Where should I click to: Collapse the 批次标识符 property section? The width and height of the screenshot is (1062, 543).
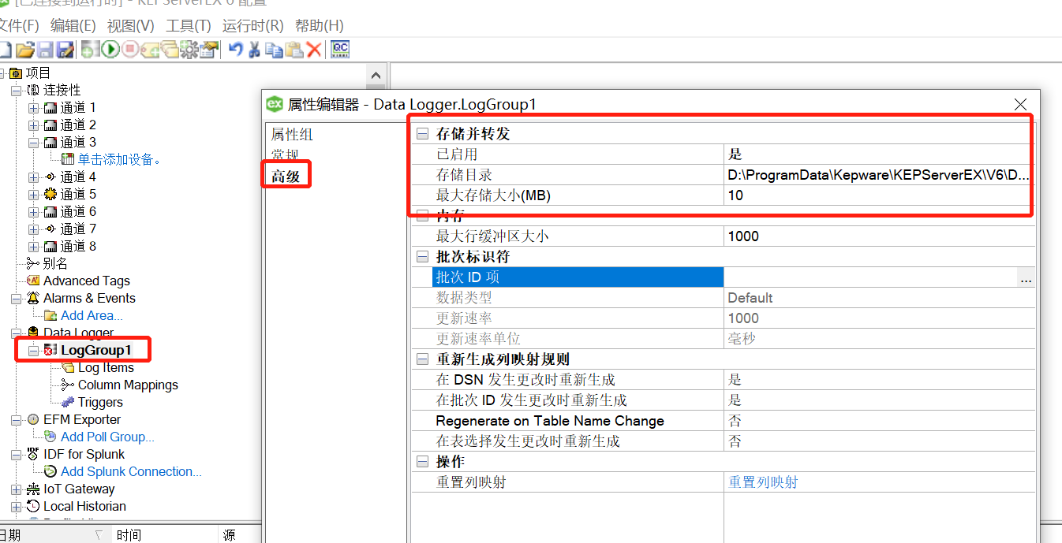tap(422, 257)
